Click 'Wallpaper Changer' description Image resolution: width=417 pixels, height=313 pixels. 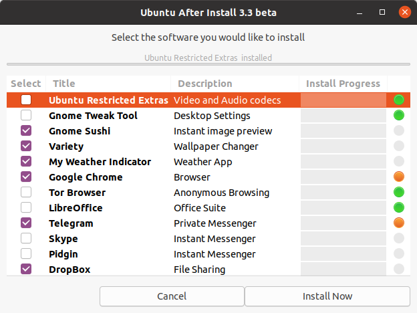tap(216, 146)
